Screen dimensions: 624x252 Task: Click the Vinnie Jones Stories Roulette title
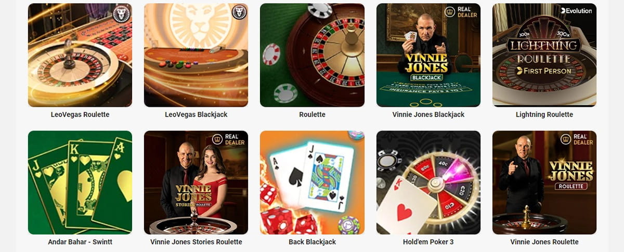tap(196, 242)
